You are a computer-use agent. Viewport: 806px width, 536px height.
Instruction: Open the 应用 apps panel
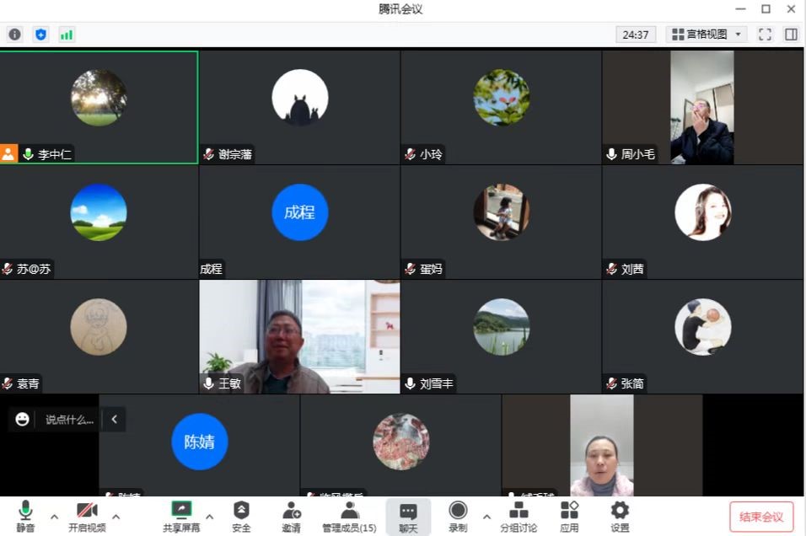[x=570, y=516]
